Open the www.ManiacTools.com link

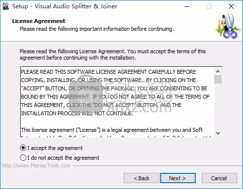36,166
